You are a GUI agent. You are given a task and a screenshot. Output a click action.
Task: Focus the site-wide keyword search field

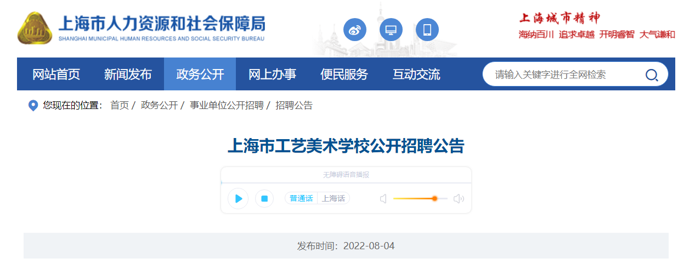[565, 74]
